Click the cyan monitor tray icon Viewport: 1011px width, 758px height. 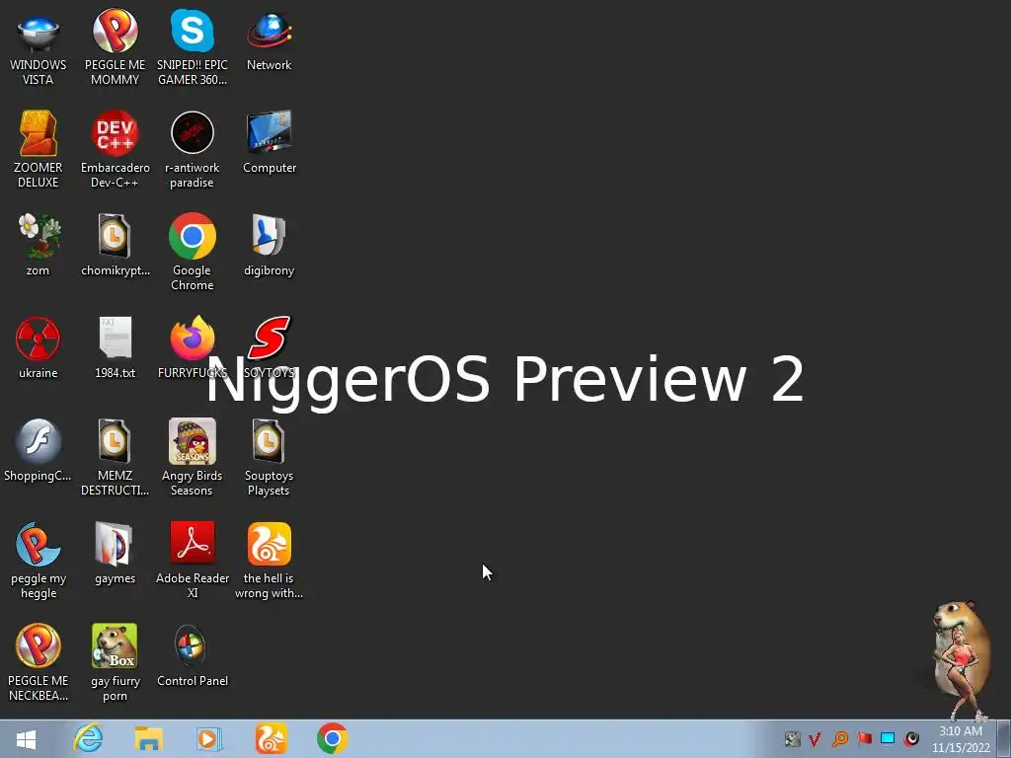[x=888, y=738]
